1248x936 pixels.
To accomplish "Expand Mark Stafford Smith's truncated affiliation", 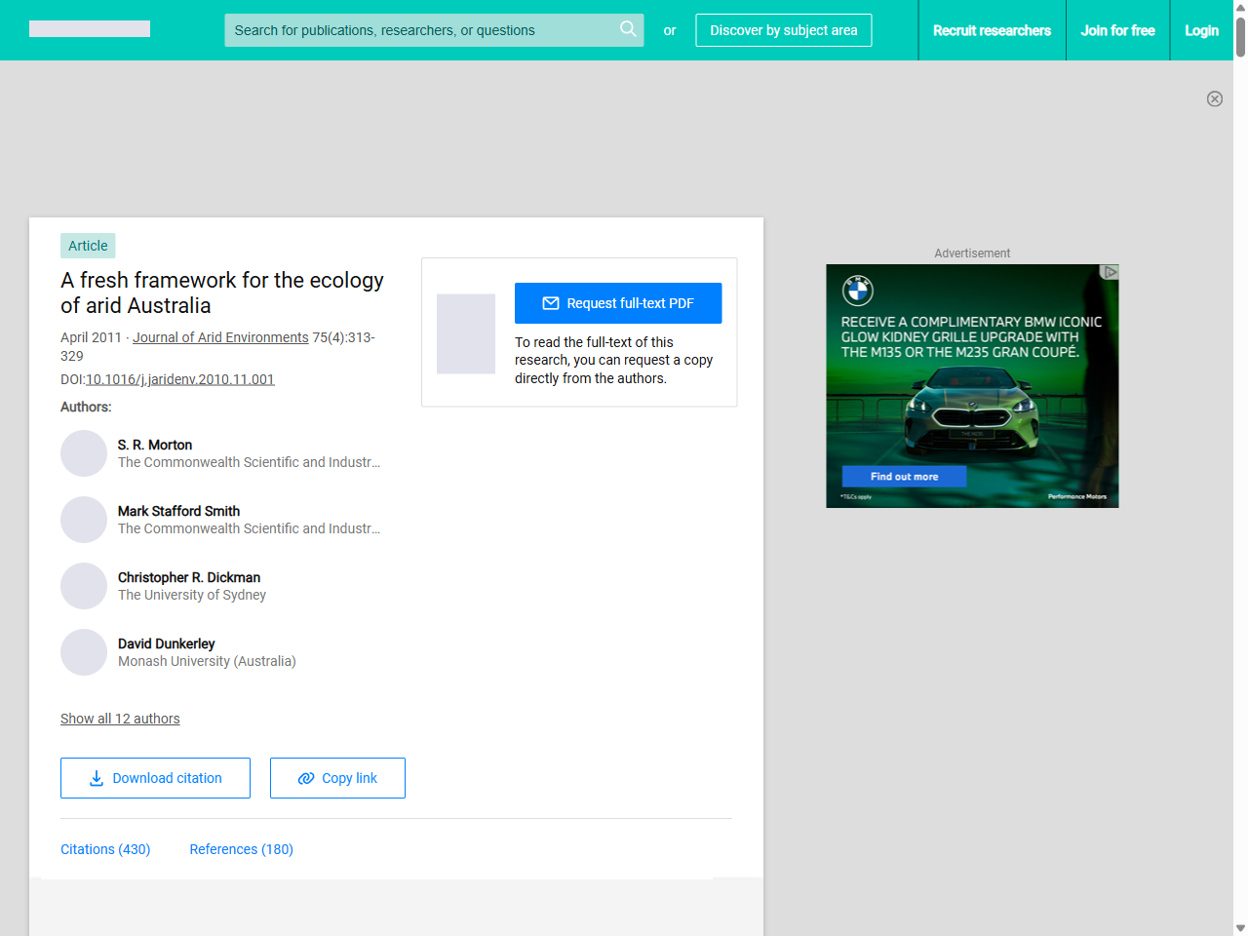I will (249, 528).
